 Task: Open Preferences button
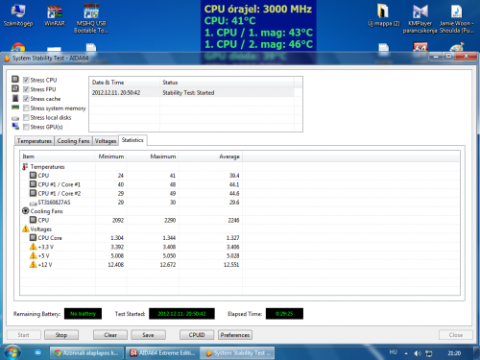click(x=235, y=335)
